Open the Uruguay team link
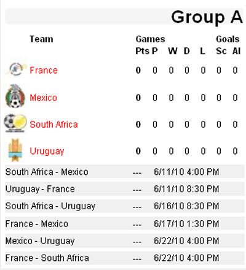This screenshot has width=246, height=270. point(47,152)
